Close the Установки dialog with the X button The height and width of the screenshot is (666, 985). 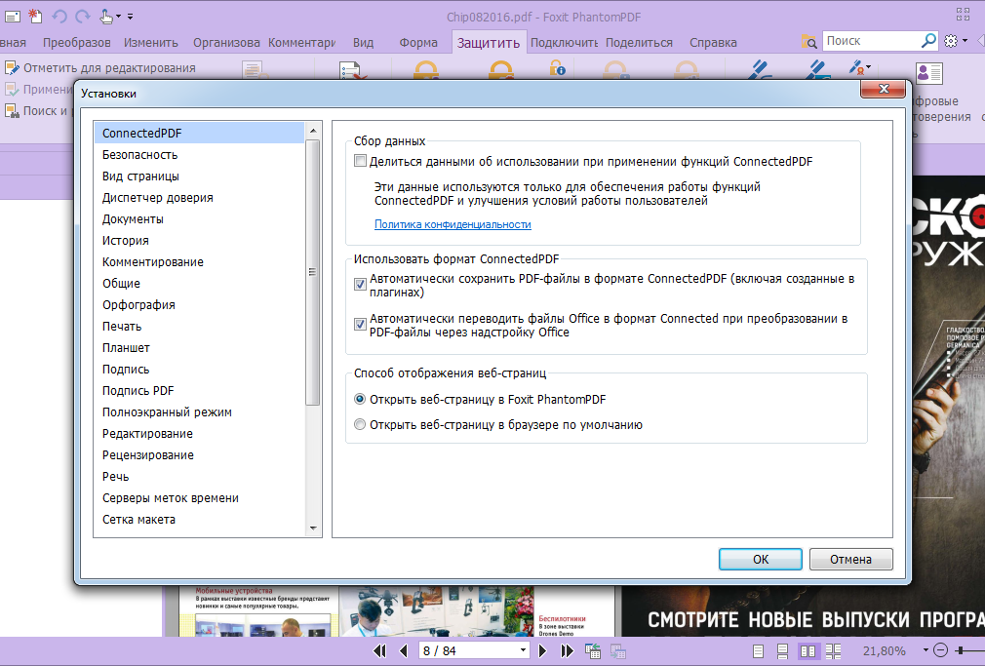(x=884, y=89)
